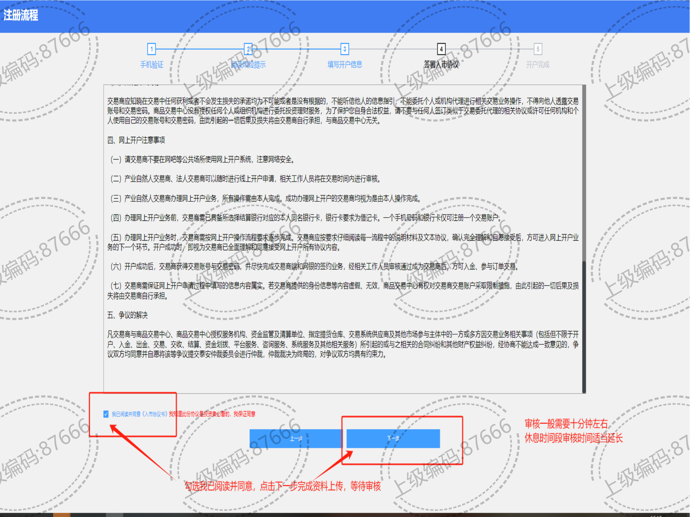Screen dimensions: 690x517
Task: Click the step 2 number box
Action: click(x=248, y=49)
